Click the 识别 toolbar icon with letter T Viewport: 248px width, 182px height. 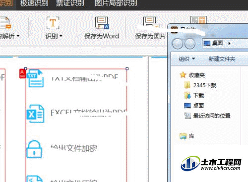[x=53, y=23]
